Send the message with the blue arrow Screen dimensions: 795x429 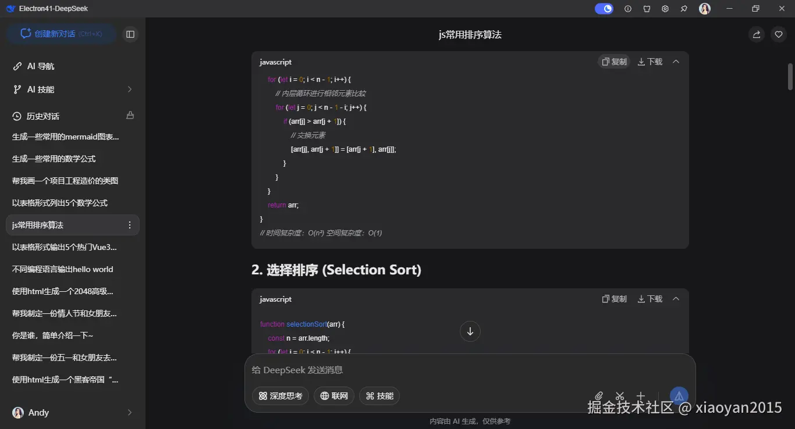click(679, 395)
